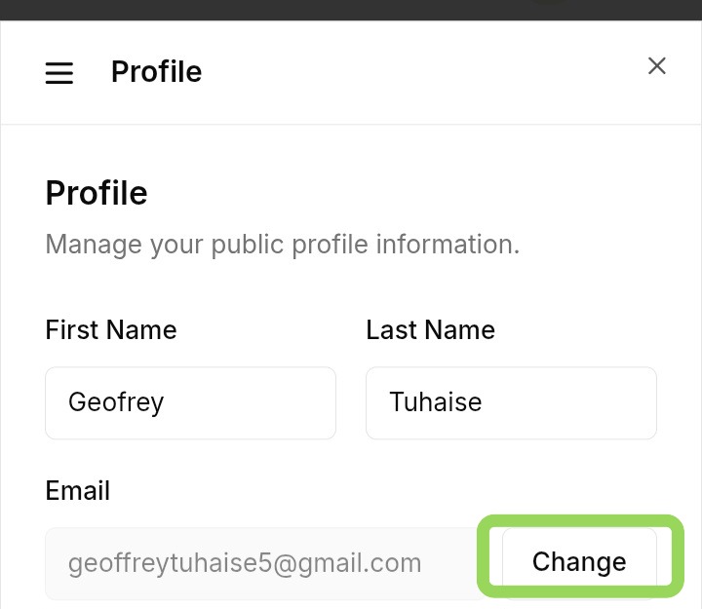Click the "Email" field label
The image size is (702, 609).
[78, 490]
